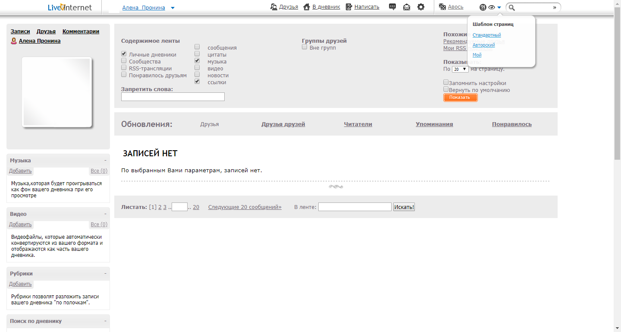The width and height of the screenshot is (621, 332).
Task: Select the Друзья tab in Обновления bar
Action: tap(210, 124)
